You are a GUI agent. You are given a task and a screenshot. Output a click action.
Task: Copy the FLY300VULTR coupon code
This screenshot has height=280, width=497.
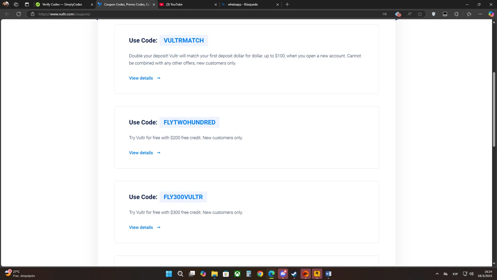click(x=183, y=197)
